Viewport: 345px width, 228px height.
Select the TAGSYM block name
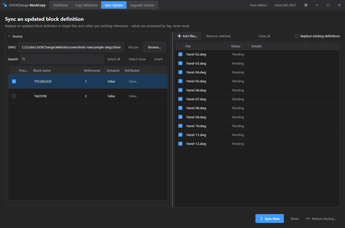tap(40, 96)
